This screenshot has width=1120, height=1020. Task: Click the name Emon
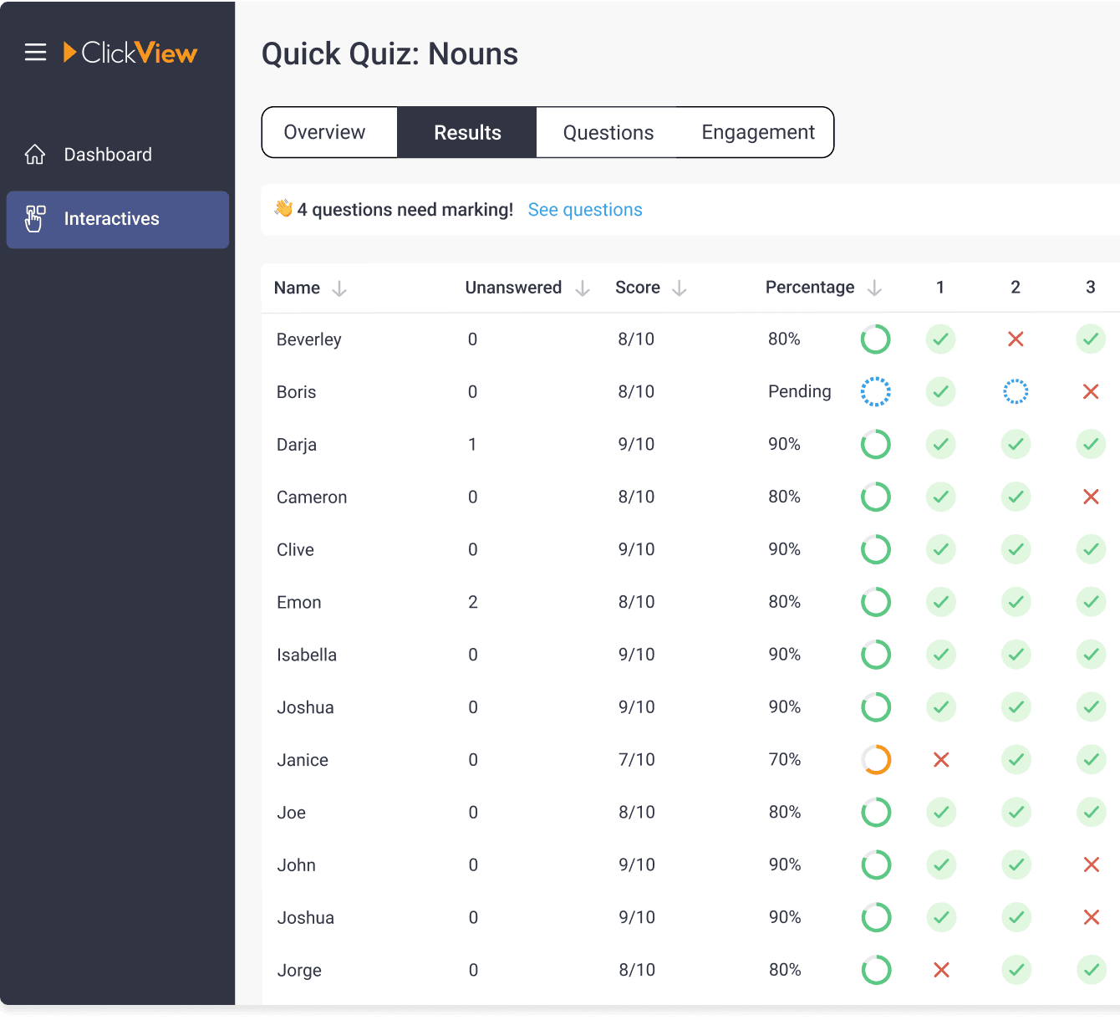[x=299, y=603]
